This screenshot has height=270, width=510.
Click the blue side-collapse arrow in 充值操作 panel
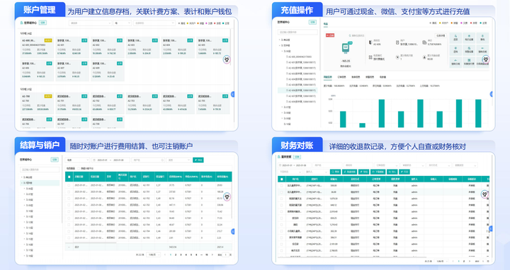pyautogui.click(x=492, y=94)
